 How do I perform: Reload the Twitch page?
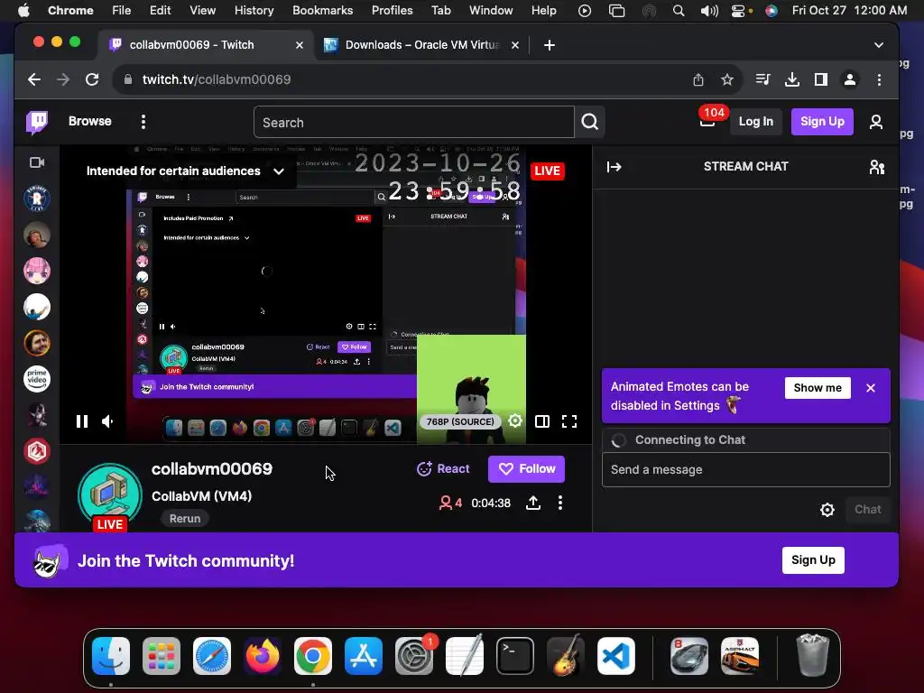click(92, 79)
